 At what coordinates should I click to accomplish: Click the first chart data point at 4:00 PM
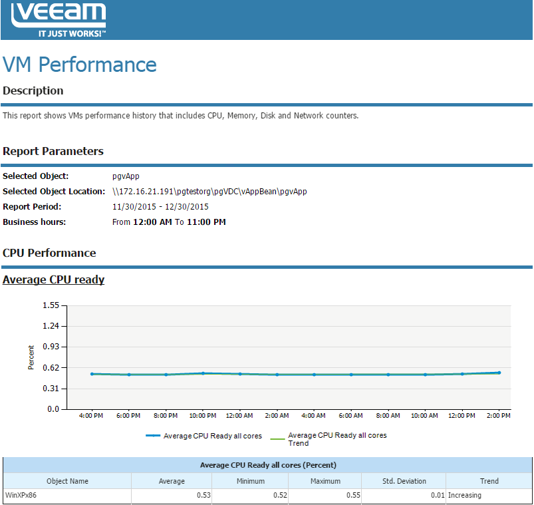92,374
